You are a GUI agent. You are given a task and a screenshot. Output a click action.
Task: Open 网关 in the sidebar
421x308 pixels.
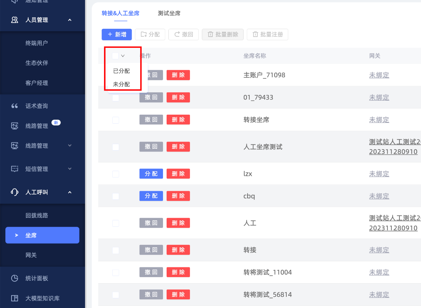pos(31,255)
